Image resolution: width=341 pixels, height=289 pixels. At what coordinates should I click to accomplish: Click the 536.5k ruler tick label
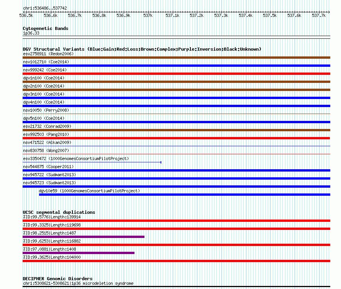[x=26, y=15]
